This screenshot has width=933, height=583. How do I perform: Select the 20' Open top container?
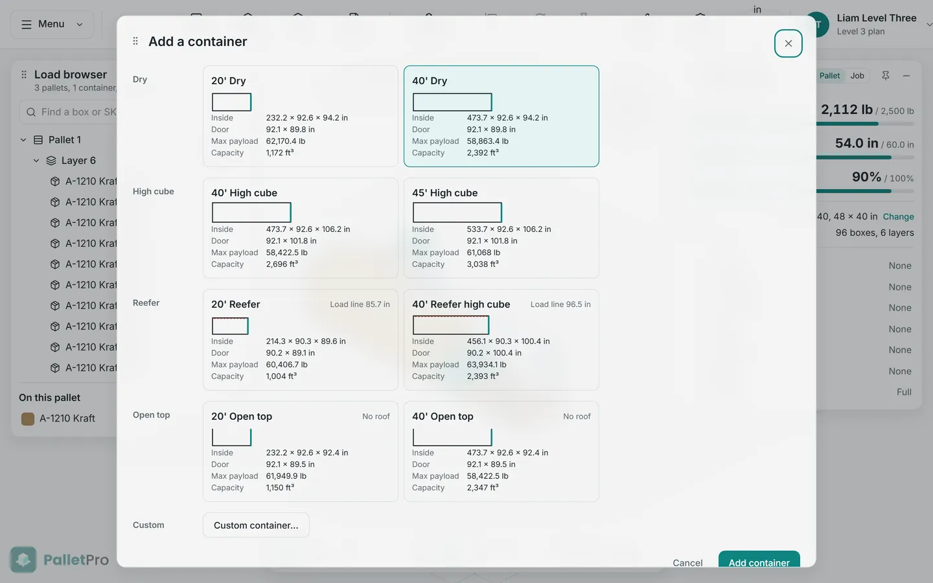(x=300, y=452)
